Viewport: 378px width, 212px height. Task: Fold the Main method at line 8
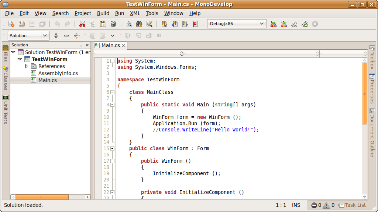pyautogui.click(x=112, y=105)
